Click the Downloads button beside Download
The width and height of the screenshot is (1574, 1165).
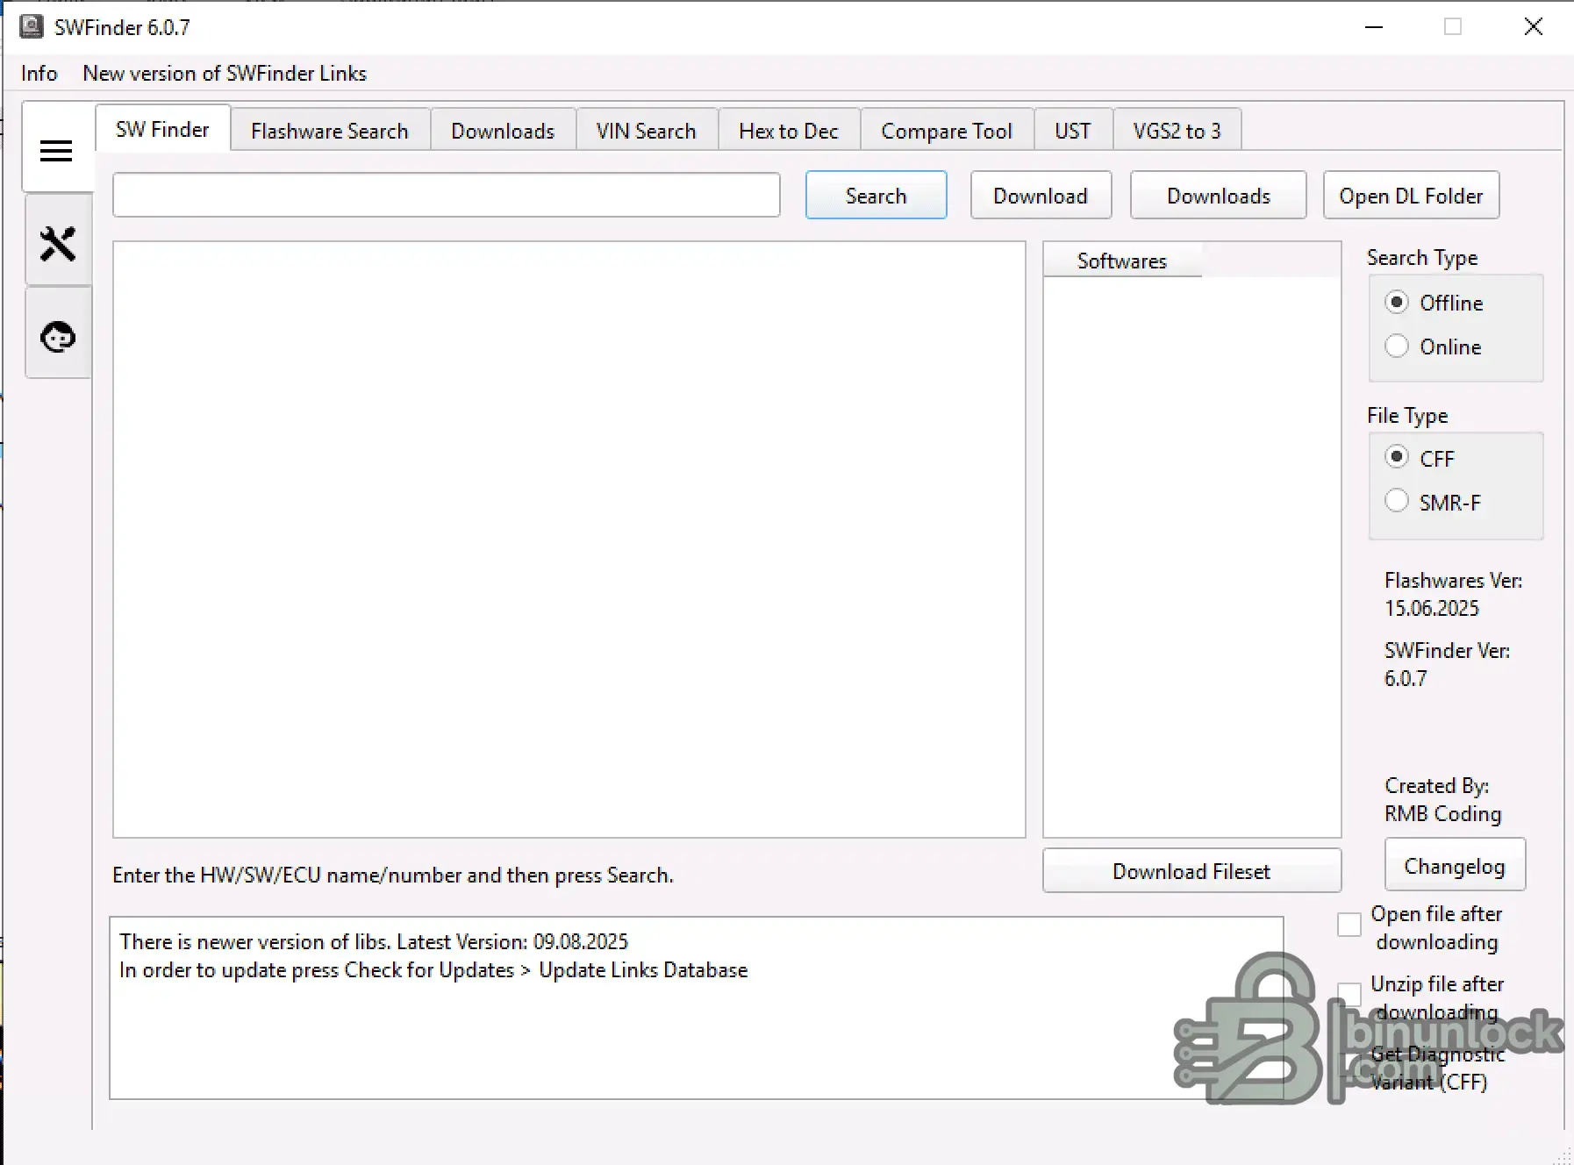(x=1219, y=196)
